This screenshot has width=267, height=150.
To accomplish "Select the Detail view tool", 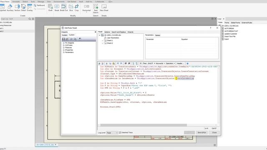I will pos(23,8).
